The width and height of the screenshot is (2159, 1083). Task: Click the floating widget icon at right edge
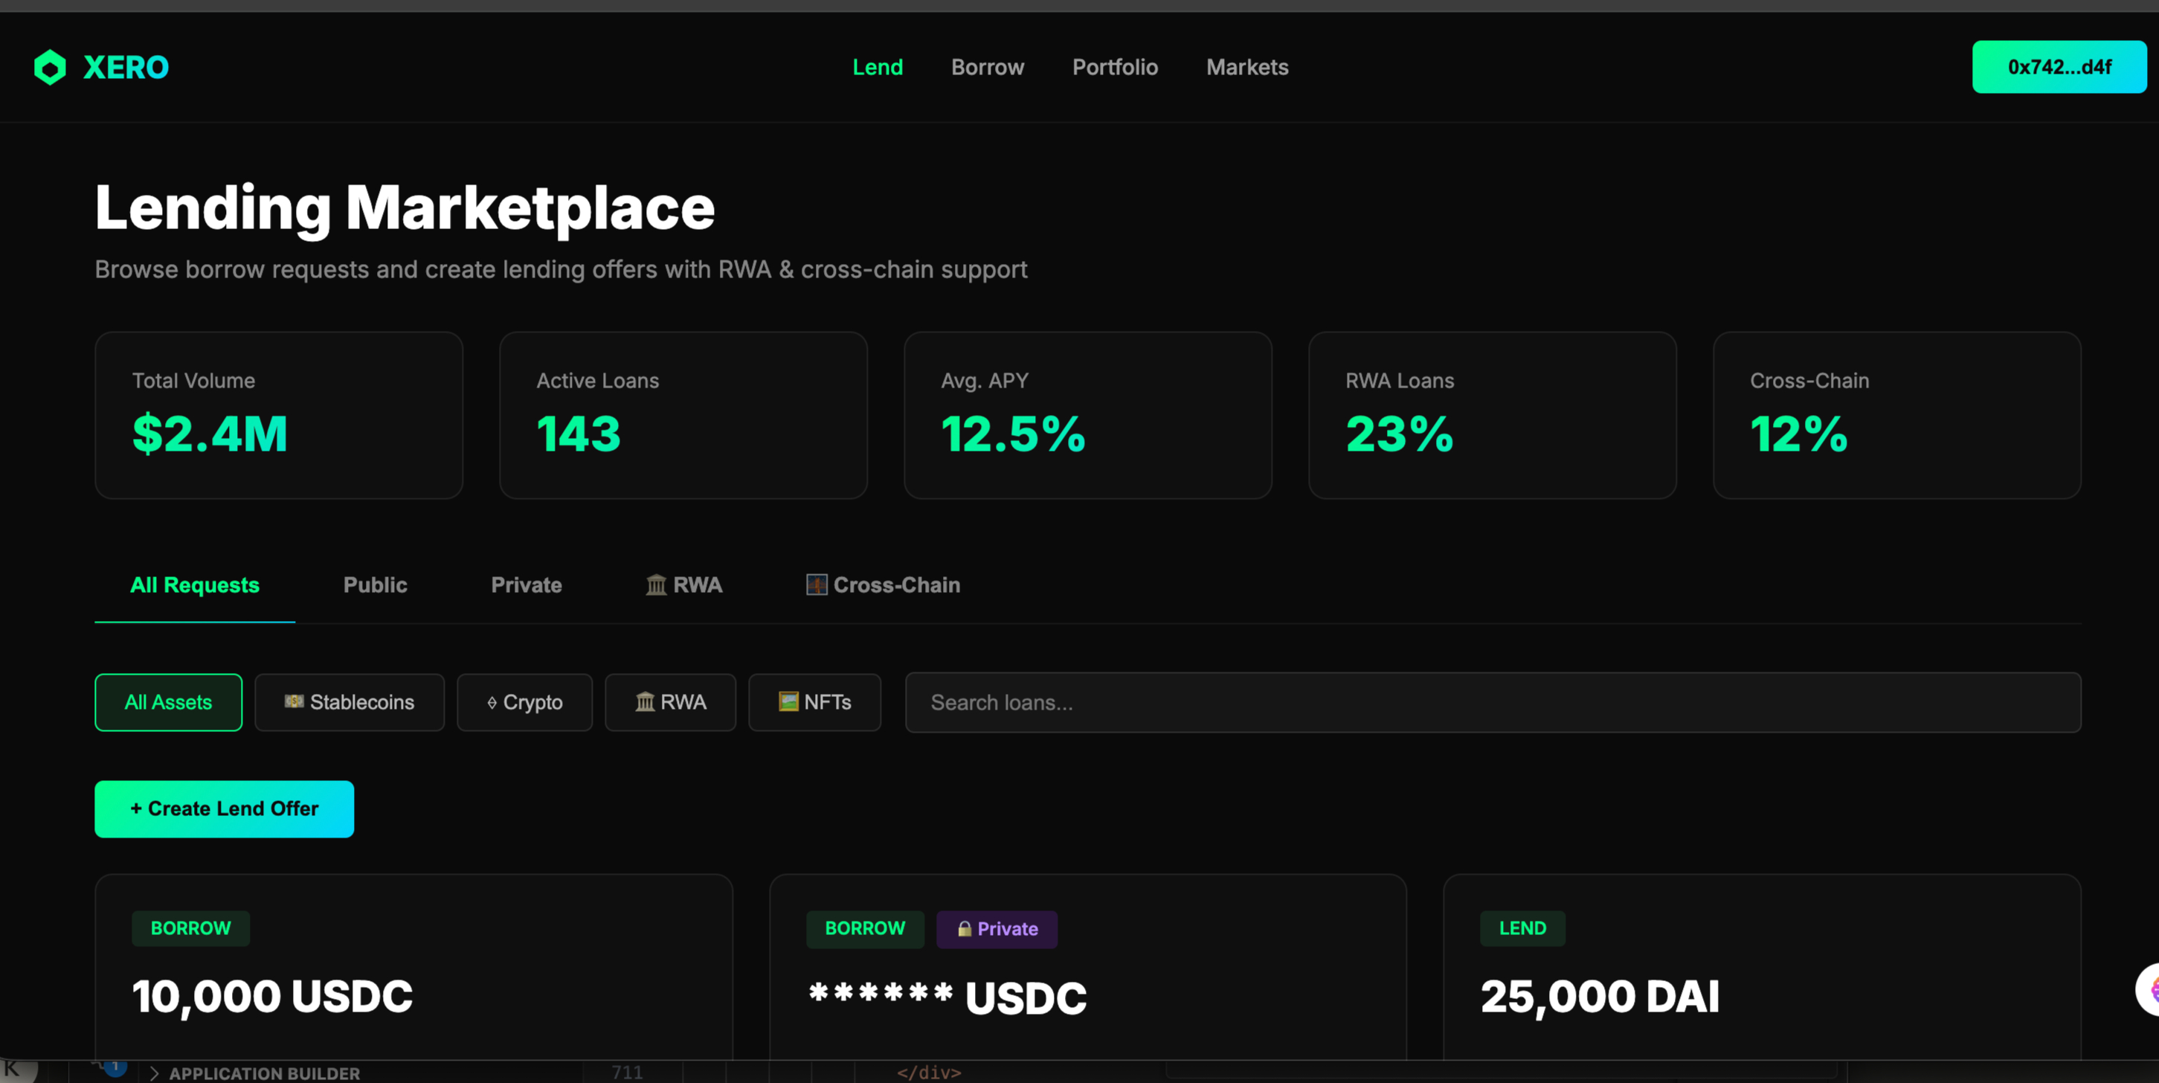coord(2148,989)
